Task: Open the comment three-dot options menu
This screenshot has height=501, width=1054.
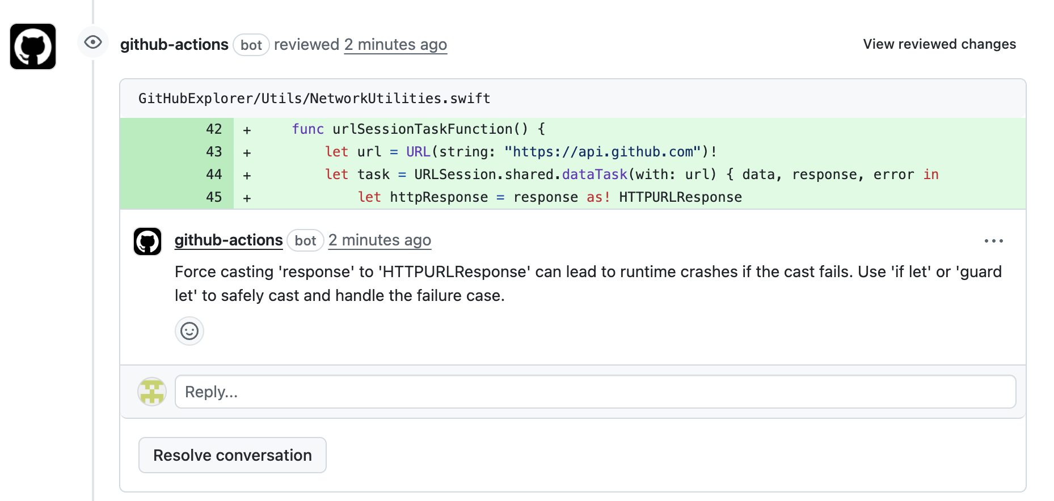Action: 993,241
